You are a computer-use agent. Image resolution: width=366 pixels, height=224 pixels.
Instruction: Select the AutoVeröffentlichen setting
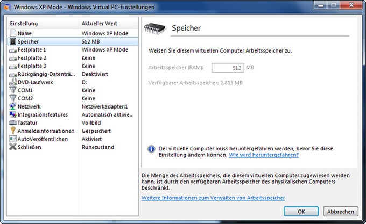pyautogui.click(x=73, y=139)
